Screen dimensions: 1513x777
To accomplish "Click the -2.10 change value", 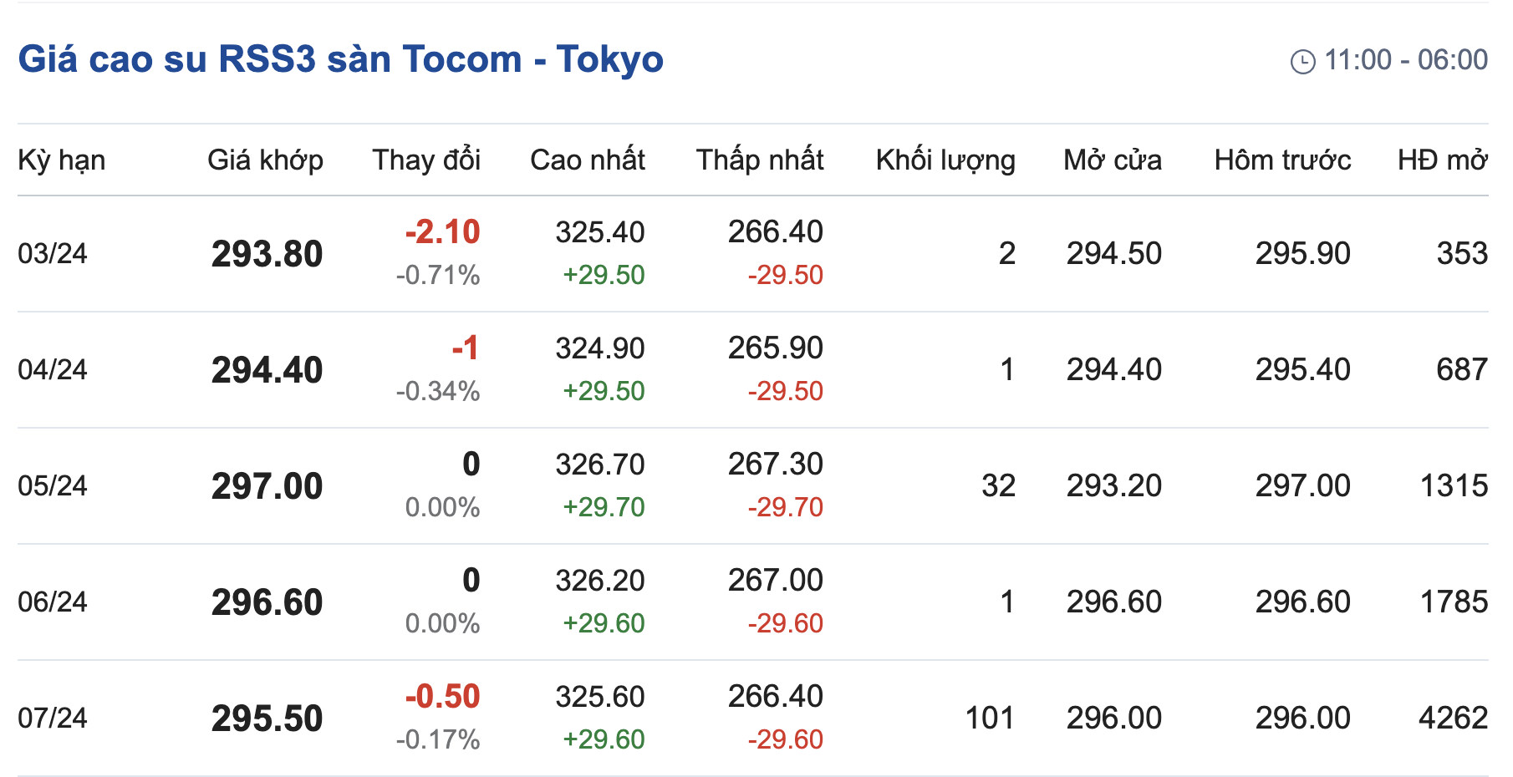I will [442, 231].
